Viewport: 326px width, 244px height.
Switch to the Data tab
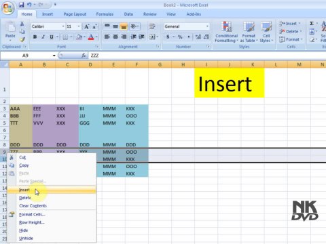128,14
